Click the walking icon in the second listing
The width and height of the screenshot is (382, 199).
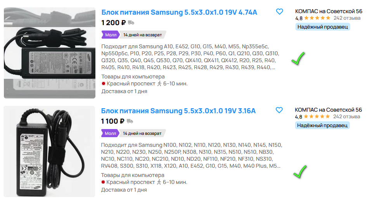tap(159, 182)
